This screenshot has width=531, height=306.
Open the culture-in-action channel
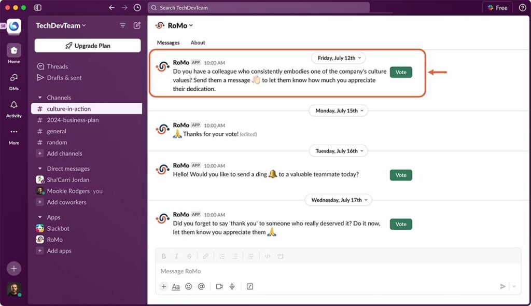pos(87,108)
